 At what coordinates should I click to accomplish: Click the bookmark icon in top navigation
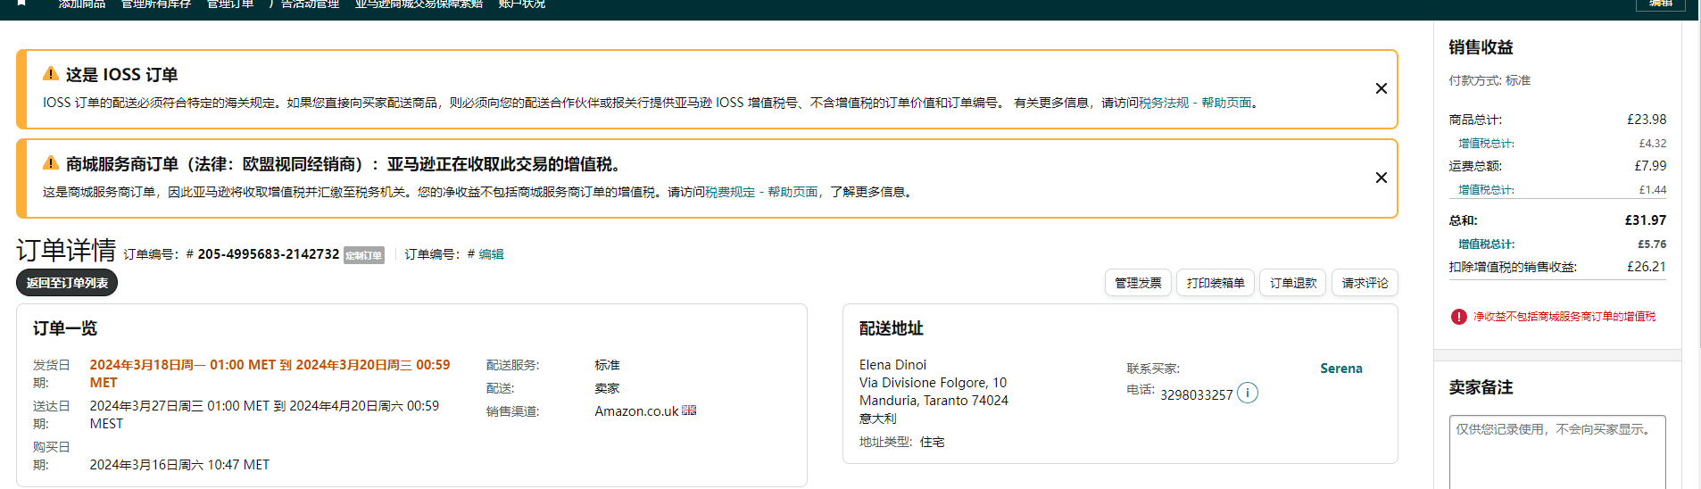pos(21,4)
